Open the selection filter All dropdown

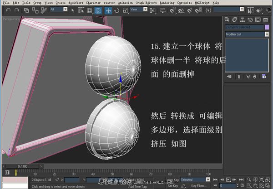click(x=65, y=9)
